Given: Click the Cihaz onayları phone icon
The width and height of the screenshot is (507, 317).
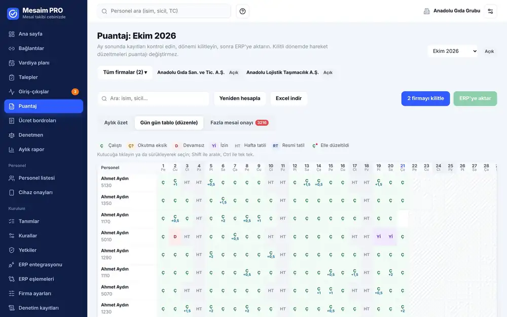Looking at the screenshot, I should pos(12,192).
